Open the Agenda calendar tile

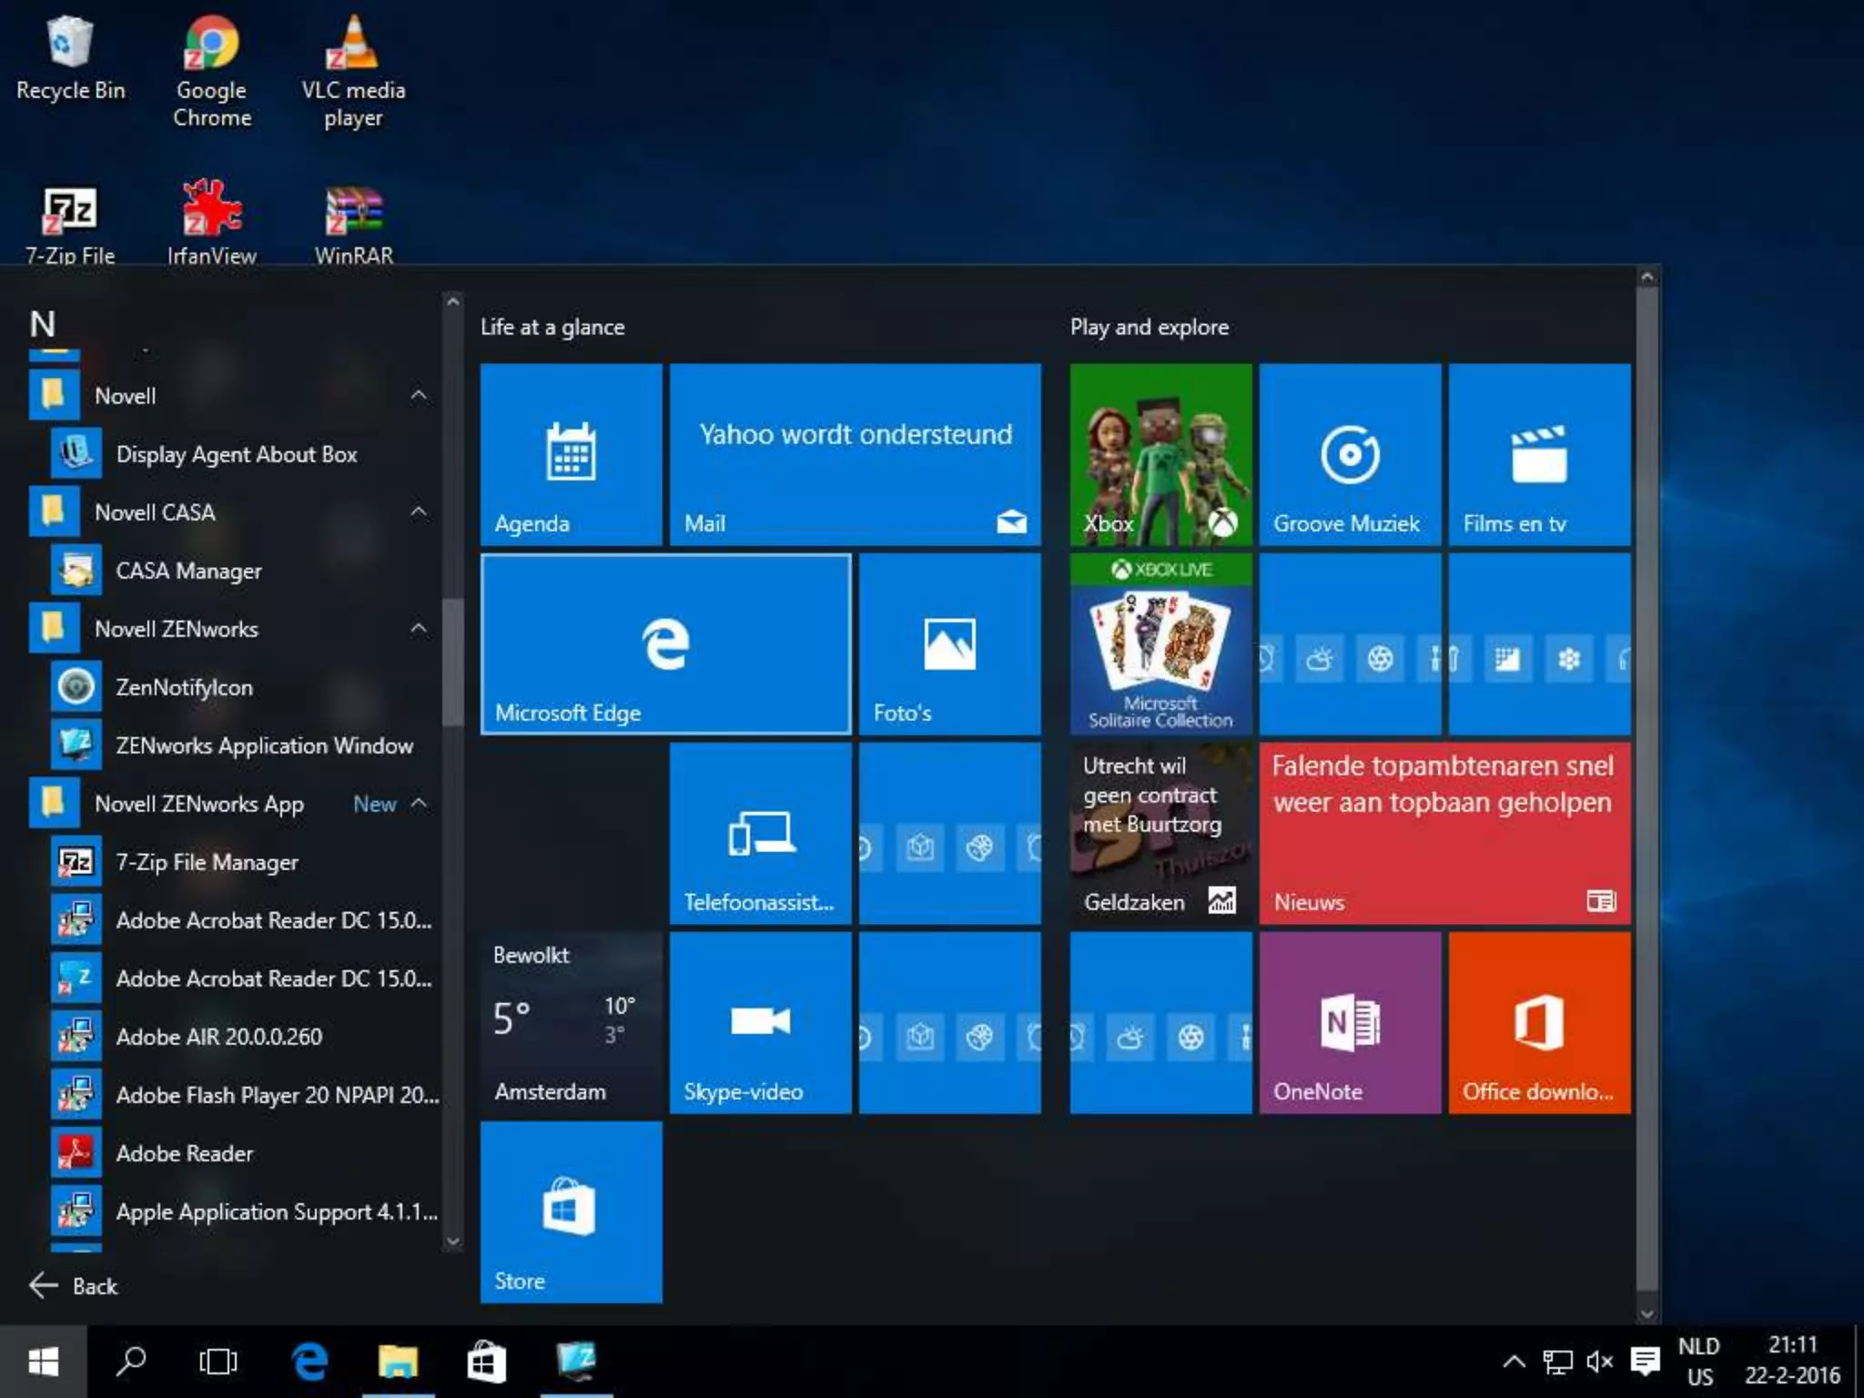click(x=571, y=454)
